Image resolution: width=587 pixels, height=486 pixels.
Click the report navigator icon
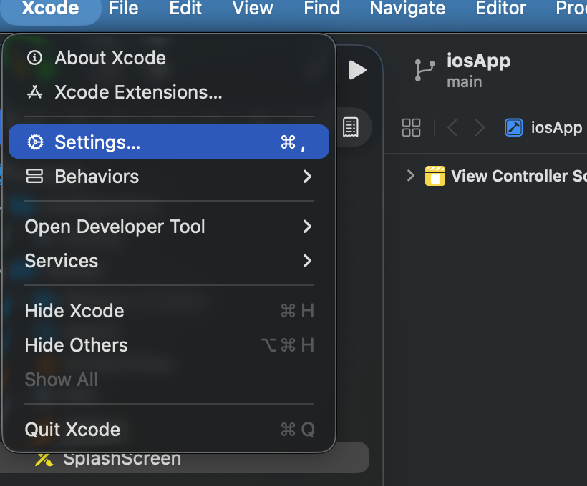click(x=351, y=127)
